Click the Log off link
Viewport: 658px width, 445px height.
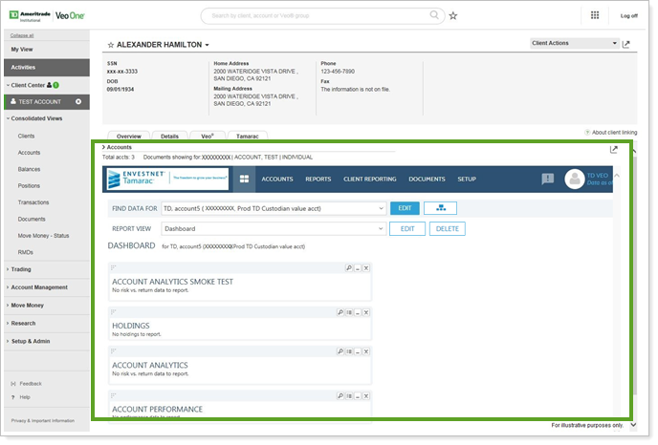point(628,16)
